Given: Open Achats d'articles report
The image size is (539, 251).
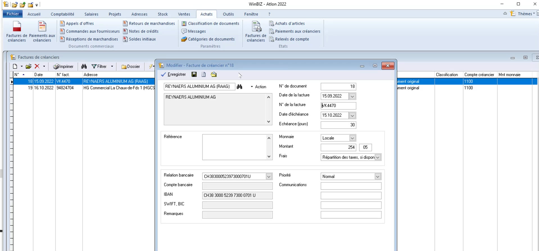Looking at the screenshot, I should 287,23.
